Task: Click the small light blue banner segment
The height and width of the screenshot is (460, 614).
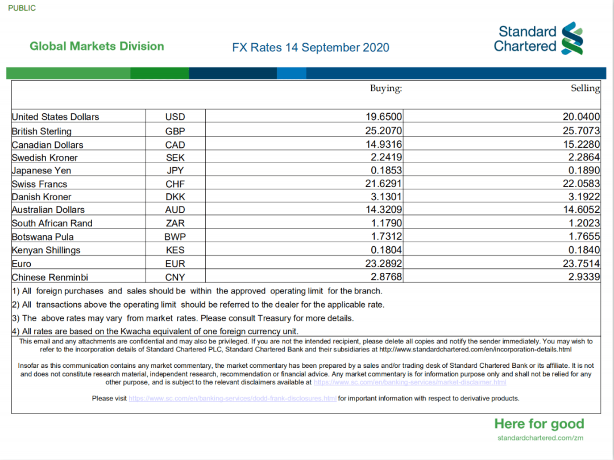Action: (x=292, y=73)
